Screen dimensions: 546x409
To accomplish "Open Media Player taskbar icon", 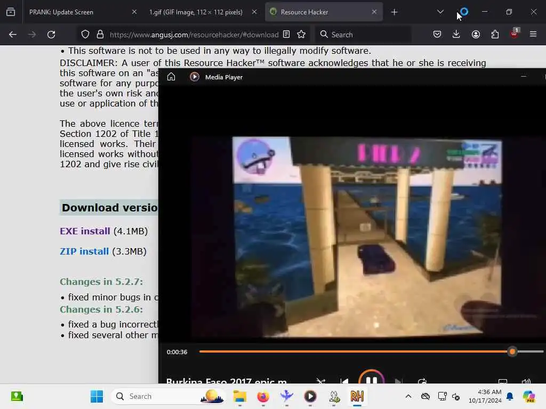I will 310,396.
